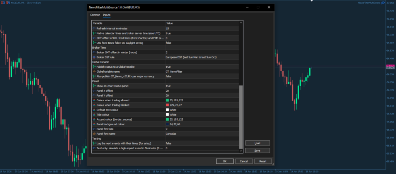Switch to the Common tab
396x174 pixels.
[x=95, y=15]
